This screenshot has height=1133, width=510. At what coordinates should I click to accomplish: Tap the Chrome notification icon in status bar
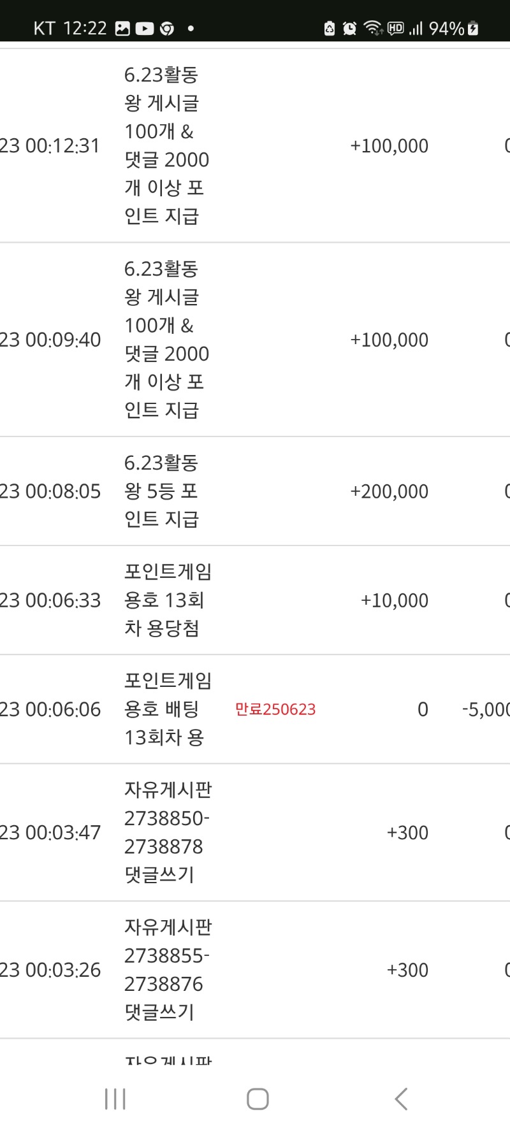(167, 29)
